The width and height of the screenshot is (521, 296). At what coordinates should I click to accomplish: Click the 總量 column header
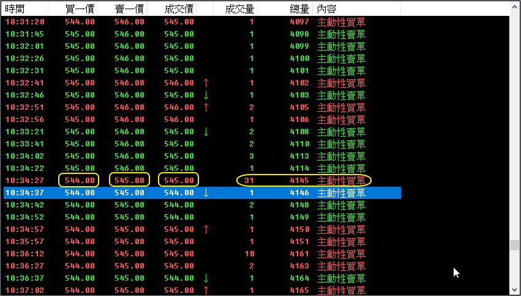285,9
